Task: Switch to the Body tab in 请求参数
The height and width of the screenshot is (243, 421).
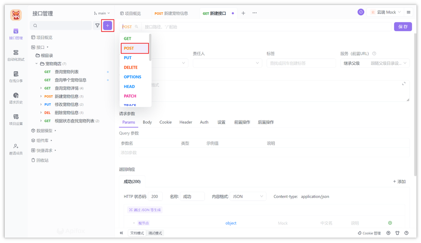Action: tap(147, 122)
